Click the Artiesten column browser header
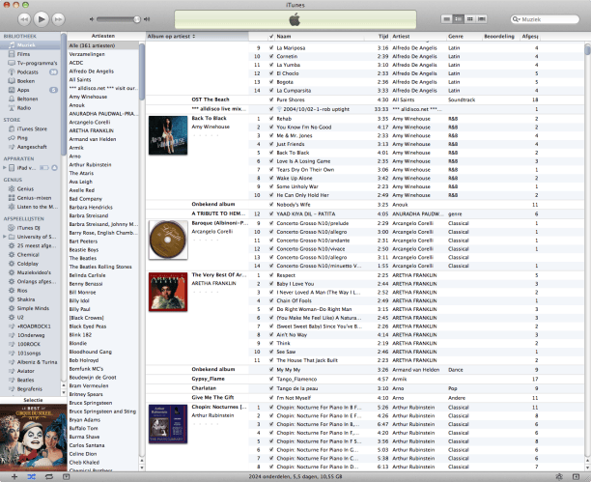 pos(103,36)
